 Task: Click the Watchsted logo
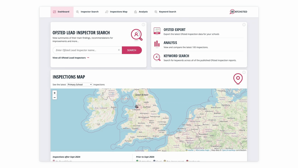click(238, 12)
